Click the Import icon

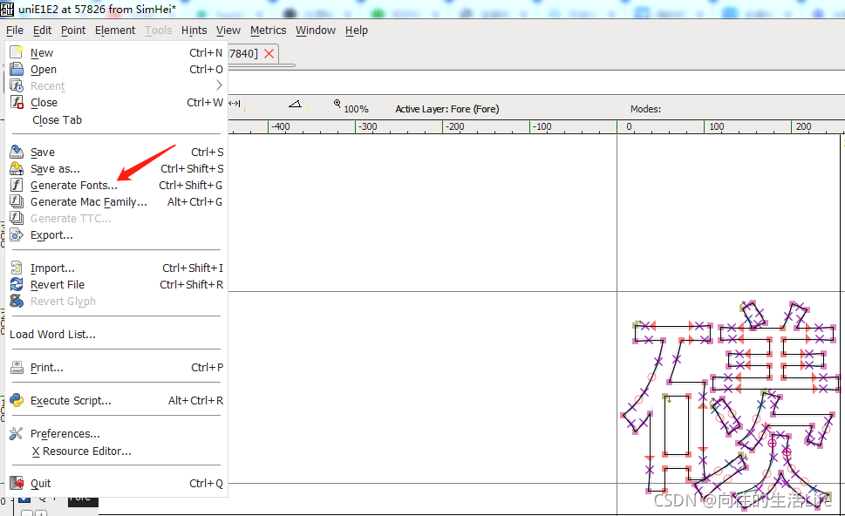point(17,268)
